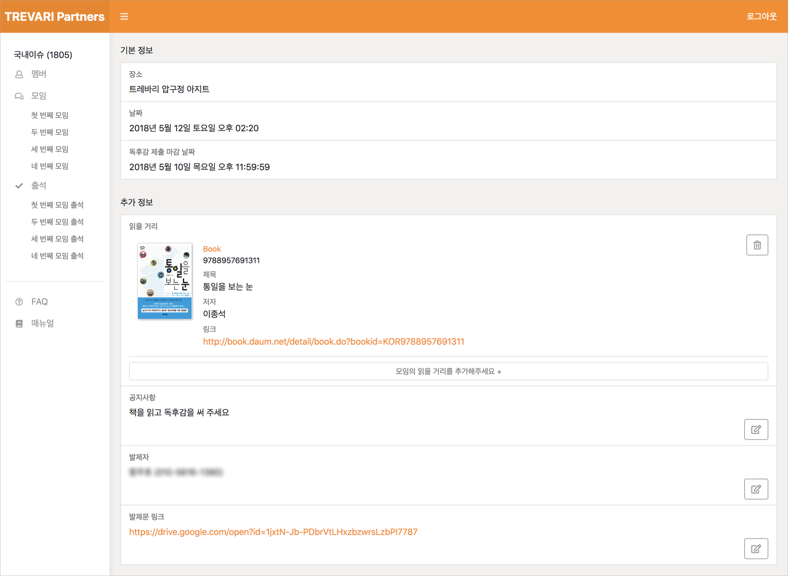Expand the 모임 section in sidebar

[x=39, y=96]
